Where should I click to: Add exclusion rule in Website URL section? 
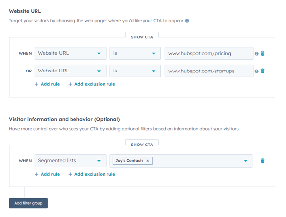click(92, 84)
